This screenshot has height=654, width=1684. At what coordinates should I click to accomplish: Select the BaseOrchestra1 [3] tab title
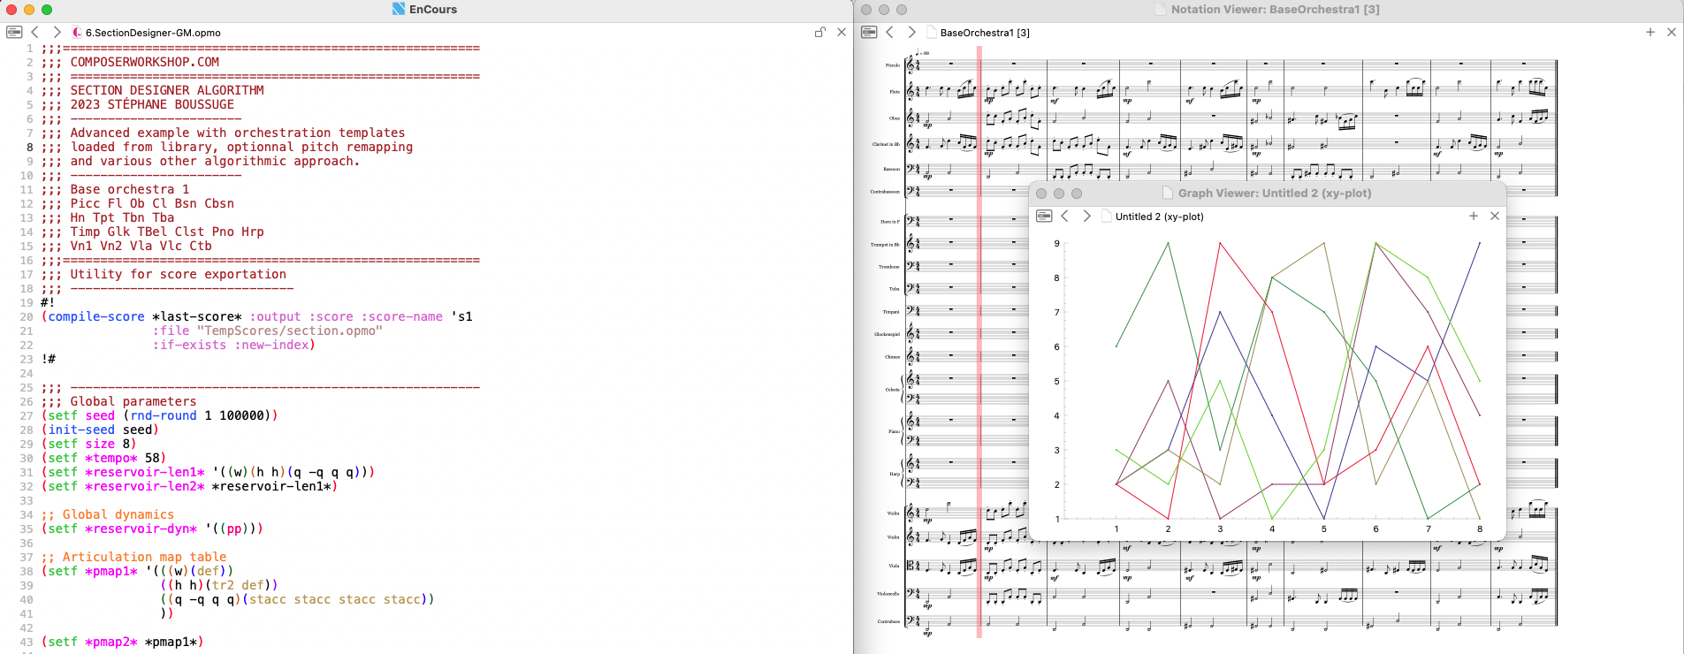(x=984, y=33)
